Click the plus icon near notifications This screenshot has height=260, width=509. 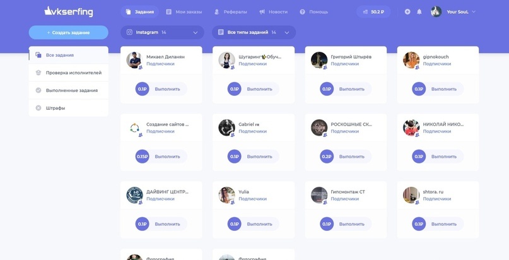click(407, 12)
